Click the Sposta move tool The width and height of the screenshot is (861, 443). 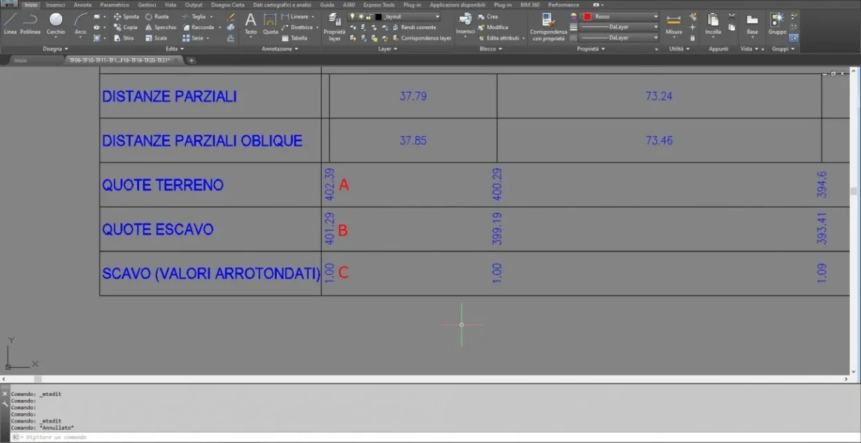pos(126,17)
